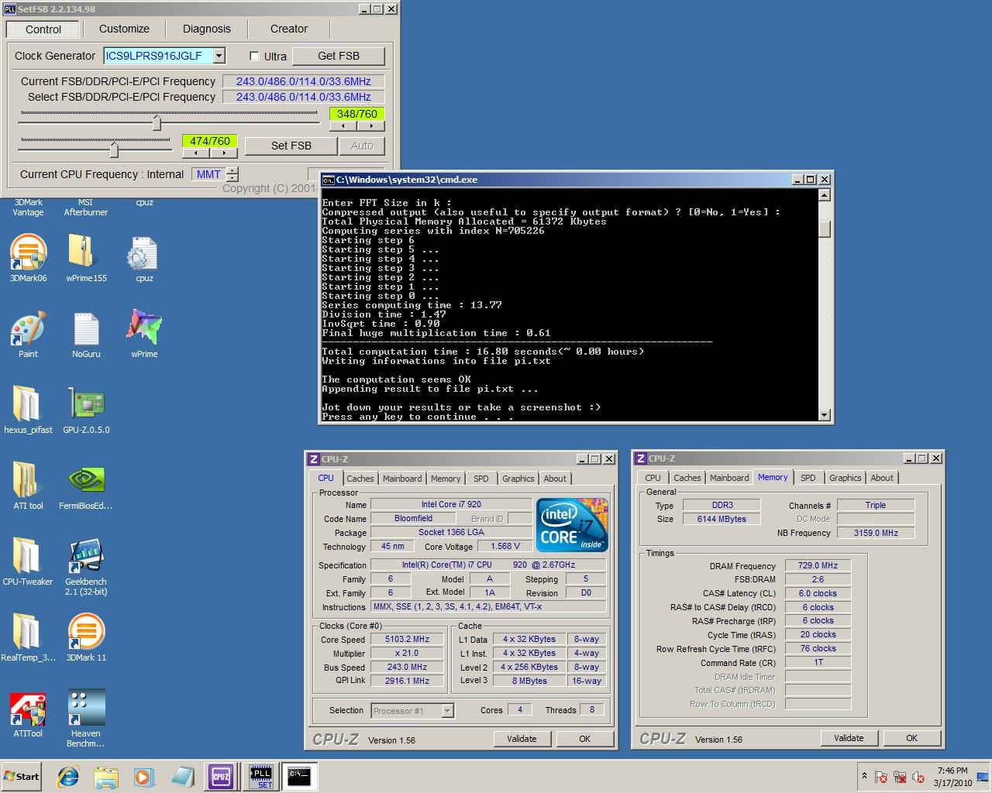Launch the FermiBiosEditor NVIDIA icon
Screen dimensions: 992x793
click(86, 486)
